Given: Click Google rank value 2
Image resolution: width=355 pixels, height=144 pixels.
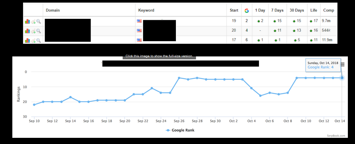Looking at the screenshot, I should (247, 21).
